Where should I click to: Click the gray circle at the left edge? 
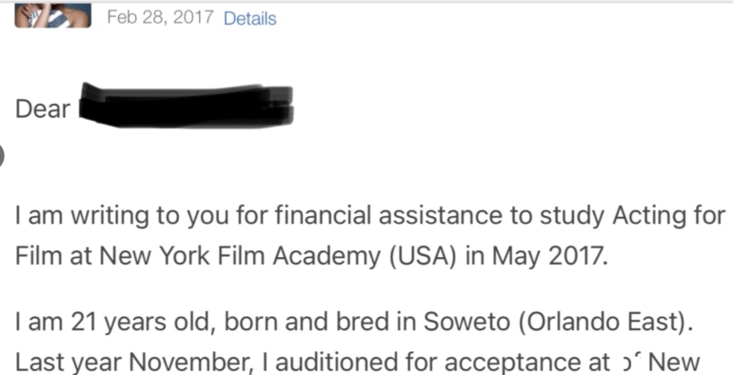point(1,155)
